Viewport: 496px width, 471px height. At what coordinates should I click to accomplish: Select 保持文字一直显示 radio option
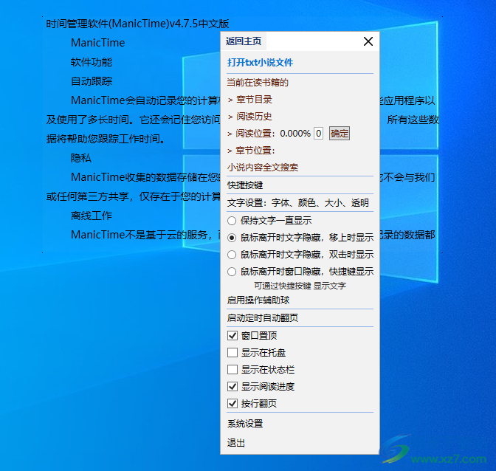coord(232,221)
